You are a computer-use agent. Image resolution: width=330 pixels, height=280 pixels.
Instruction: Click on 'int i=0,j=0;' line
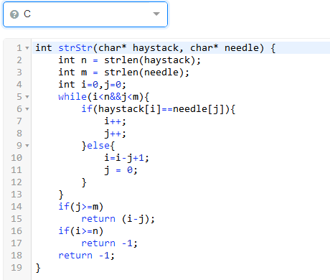pyautogui.click(x=92, y=85)
